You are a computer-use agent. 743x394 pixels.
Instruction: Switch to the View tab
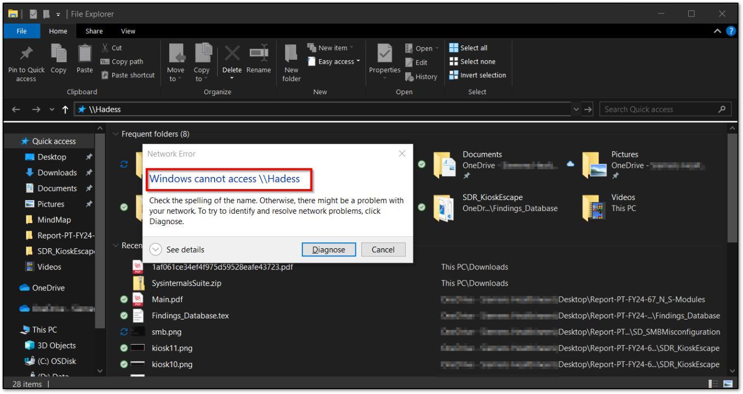(128, 31)
